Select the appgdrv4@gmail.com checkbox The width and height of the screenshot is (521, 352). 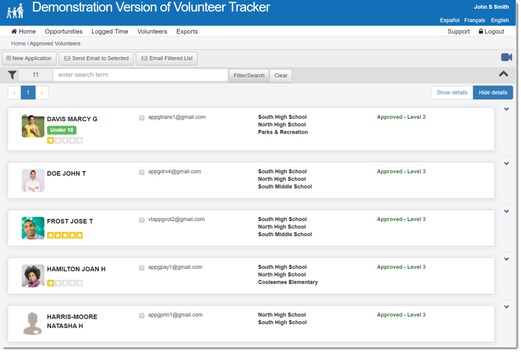(x=142, y=172)
